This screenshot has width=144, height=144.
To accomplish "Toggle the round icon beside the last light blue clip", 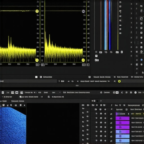I will (x=111, y=141).
